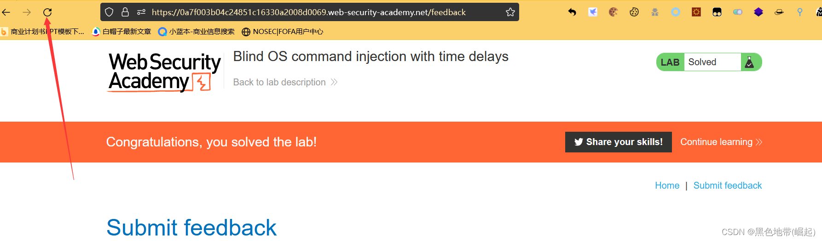Open the 白帽子最新文章 bookmark
822x241 pixels.
122,32
